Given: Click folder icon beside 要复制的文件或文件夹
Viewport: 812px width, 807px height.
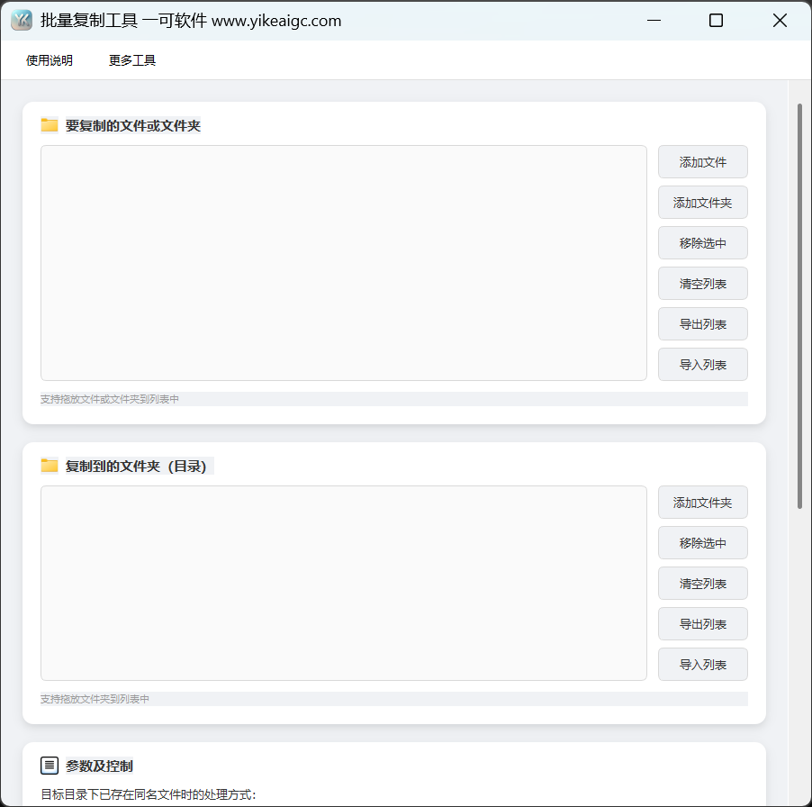Looking at the screenshot, I should [x=50, y=125].
